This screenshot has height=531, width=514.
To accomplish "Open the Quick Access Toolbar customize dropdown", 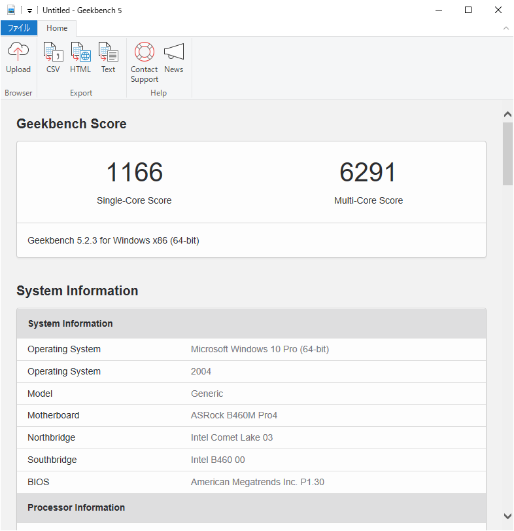I will (x=30, y=11).
